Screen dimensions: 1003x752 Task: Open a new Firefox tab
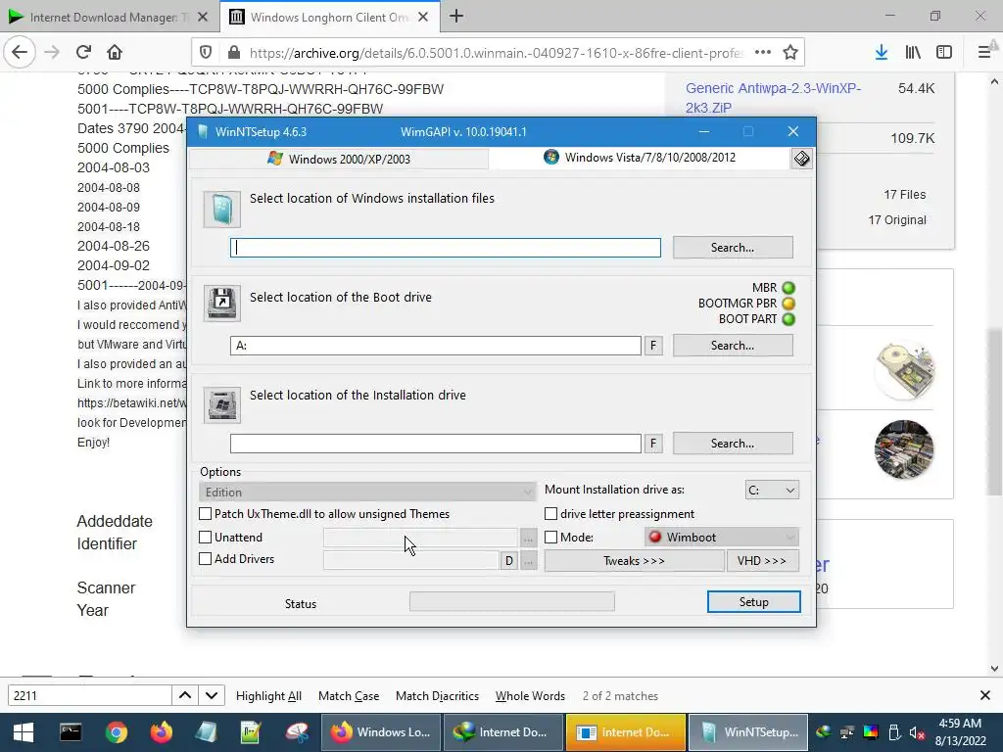pos(456,17)
